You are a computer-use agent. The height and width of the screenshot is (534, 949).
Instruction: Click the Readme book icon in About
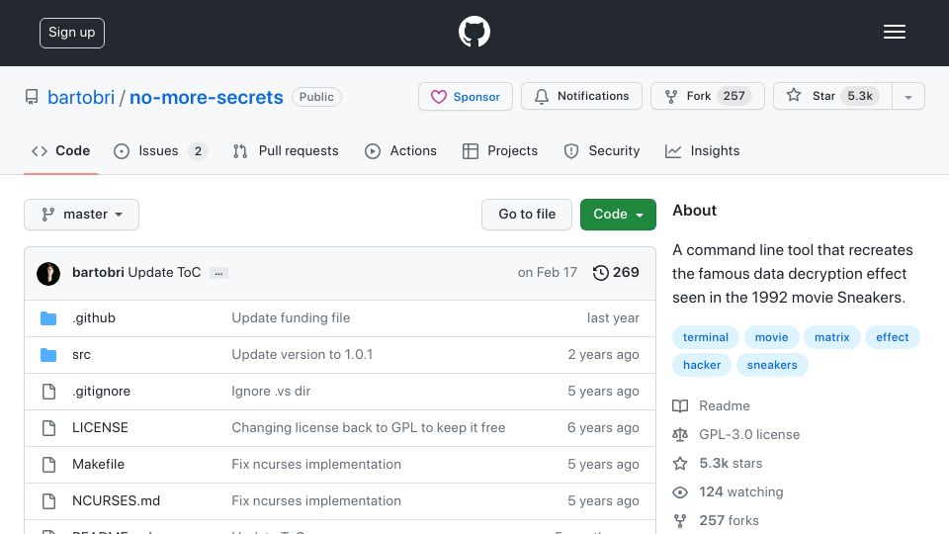(680, 405)
